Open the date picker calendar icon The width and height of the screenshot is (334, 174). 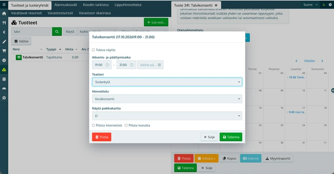coord(159,65)
